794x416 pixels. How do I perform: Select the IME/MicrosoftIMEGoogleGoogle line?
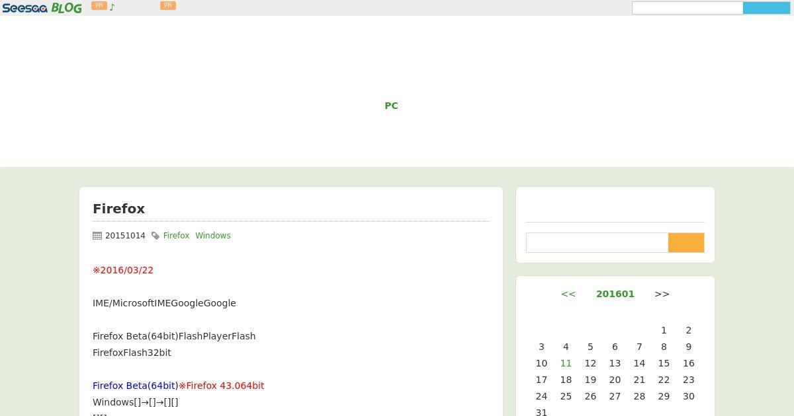click(164, 303)
